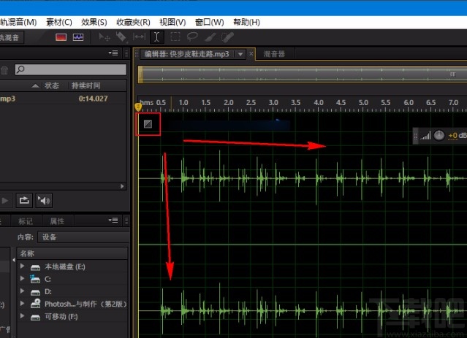Open the 收藏夹(R) menu

[x=133, y=23]
